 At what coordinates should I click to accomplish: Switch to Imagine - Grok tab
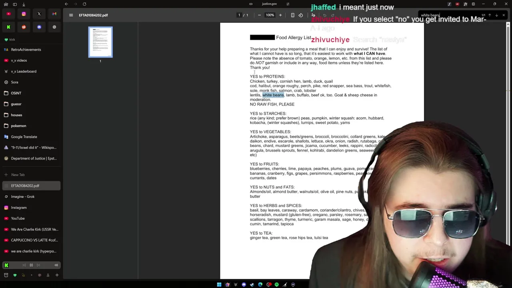[x=31, y=197]
